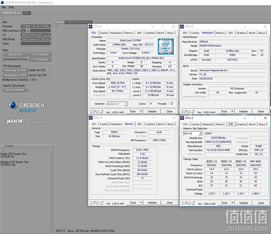
Task: Click Module Size value 8192 MBytes
Action: click(219, 138)
